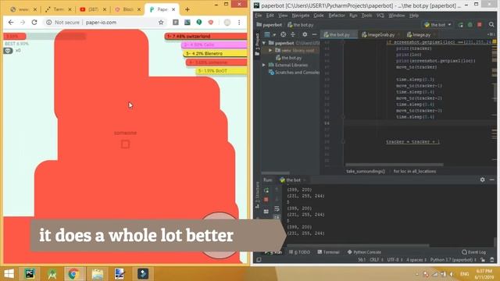500x281 pixels.
Task: Hide the Run panel with minus
Action: point(491,180)
